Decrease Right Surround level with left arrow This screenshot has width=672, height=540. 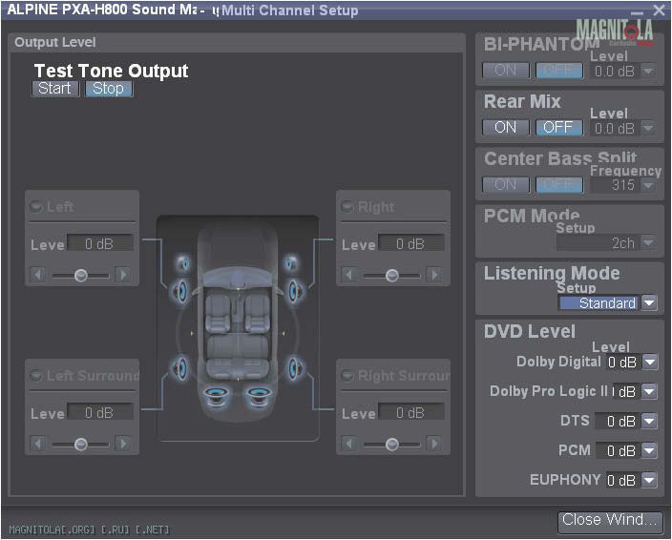pos(348,444)
